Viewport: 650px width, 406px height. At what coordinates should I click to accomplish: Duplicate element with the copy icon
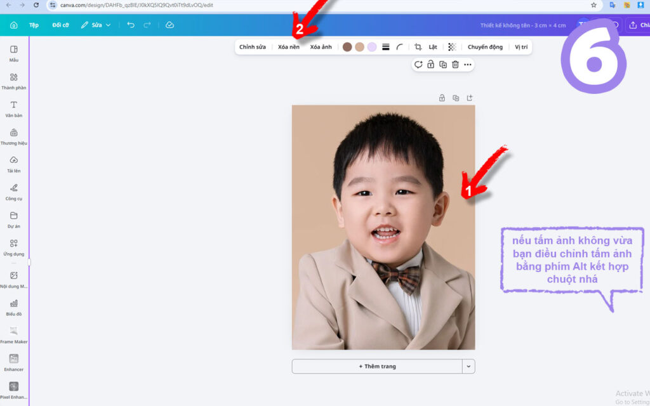(x=442, y=64)
